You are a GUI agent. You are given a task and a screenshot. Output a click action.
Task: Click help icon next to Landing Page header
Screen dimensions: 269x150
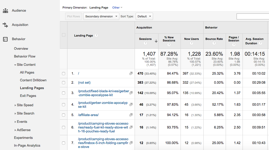[96, 35]
